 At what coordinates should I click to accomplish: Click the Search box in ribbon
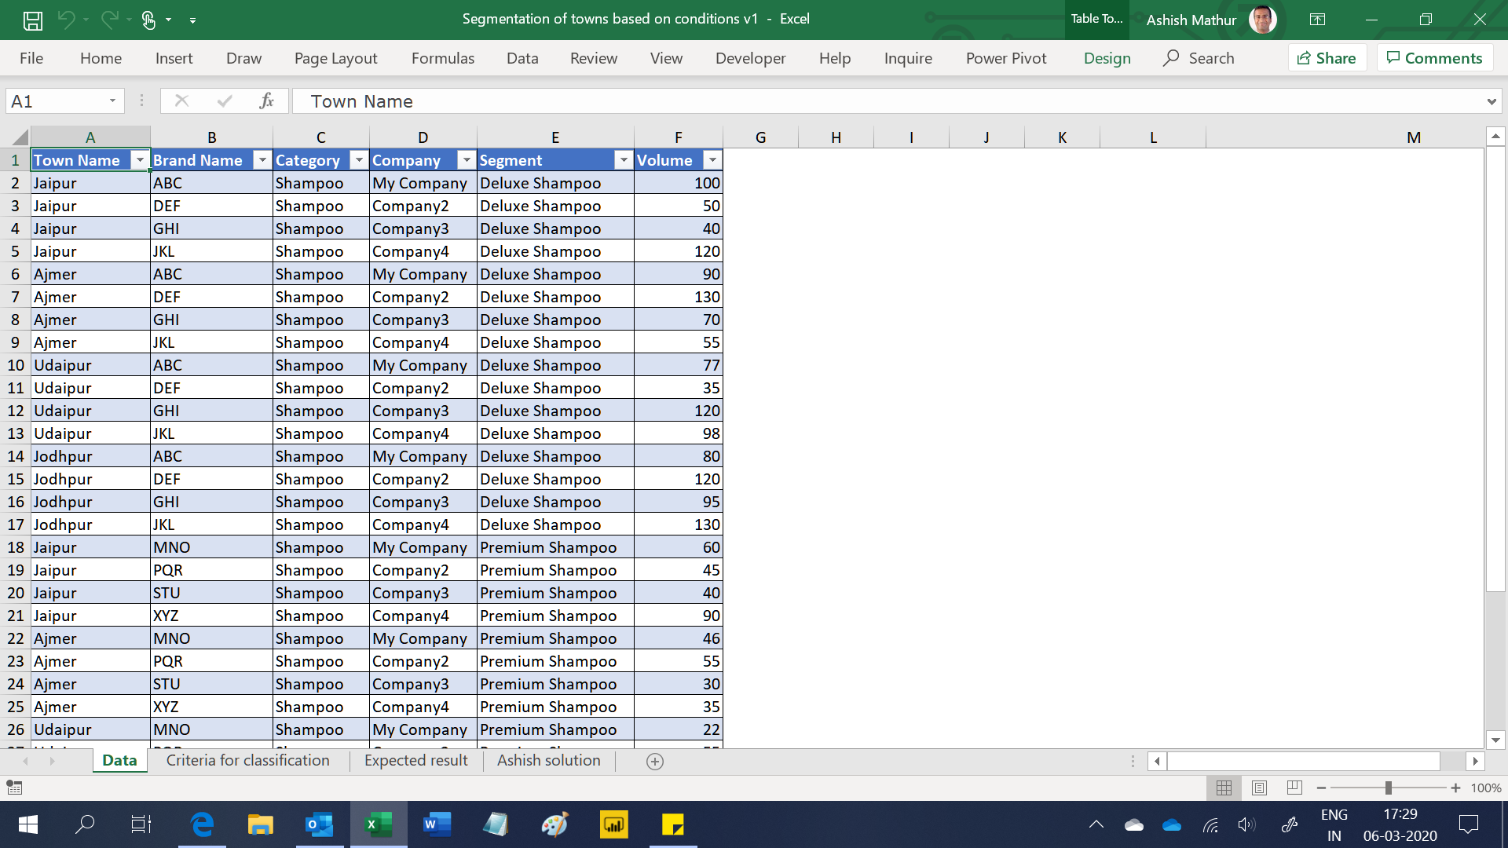(x=1199, y=58)
